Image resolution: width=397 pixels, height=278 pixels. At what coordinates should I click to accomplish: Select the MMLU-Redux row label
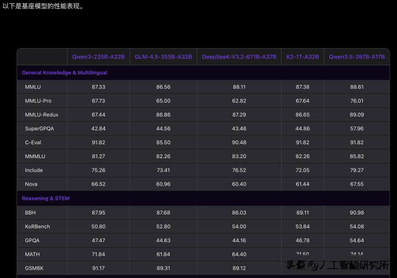41,114
